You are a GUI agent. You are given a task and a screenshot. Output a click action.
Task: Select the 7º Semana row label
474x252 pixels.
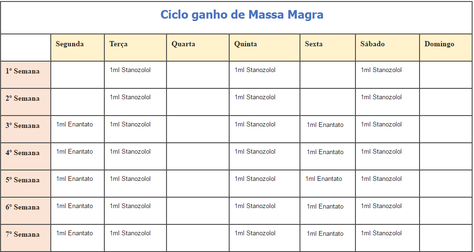(22, 234)
